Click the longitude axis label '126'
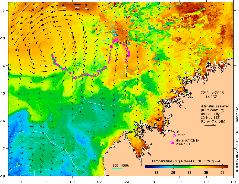This screenshot has height=184, width=239. pos(206,182)
